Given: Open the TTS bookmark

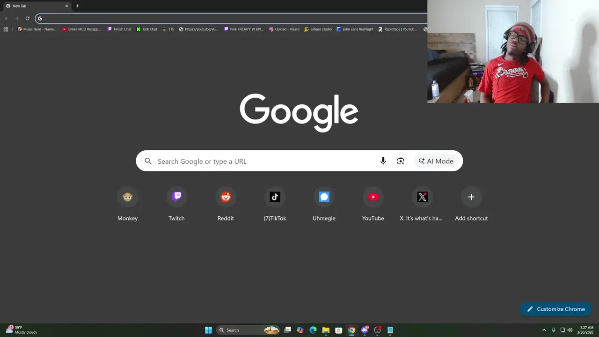Looking at the screenshot, I should tap(168, 29).
